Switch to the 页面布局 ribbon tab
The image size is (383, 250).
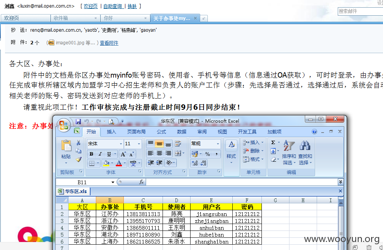[x=136, y=132]
